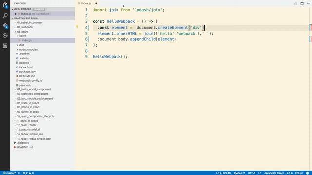Expand the 13_use_material_ui folder
This screenshot has height=175, width=312.
coord(28,130)
